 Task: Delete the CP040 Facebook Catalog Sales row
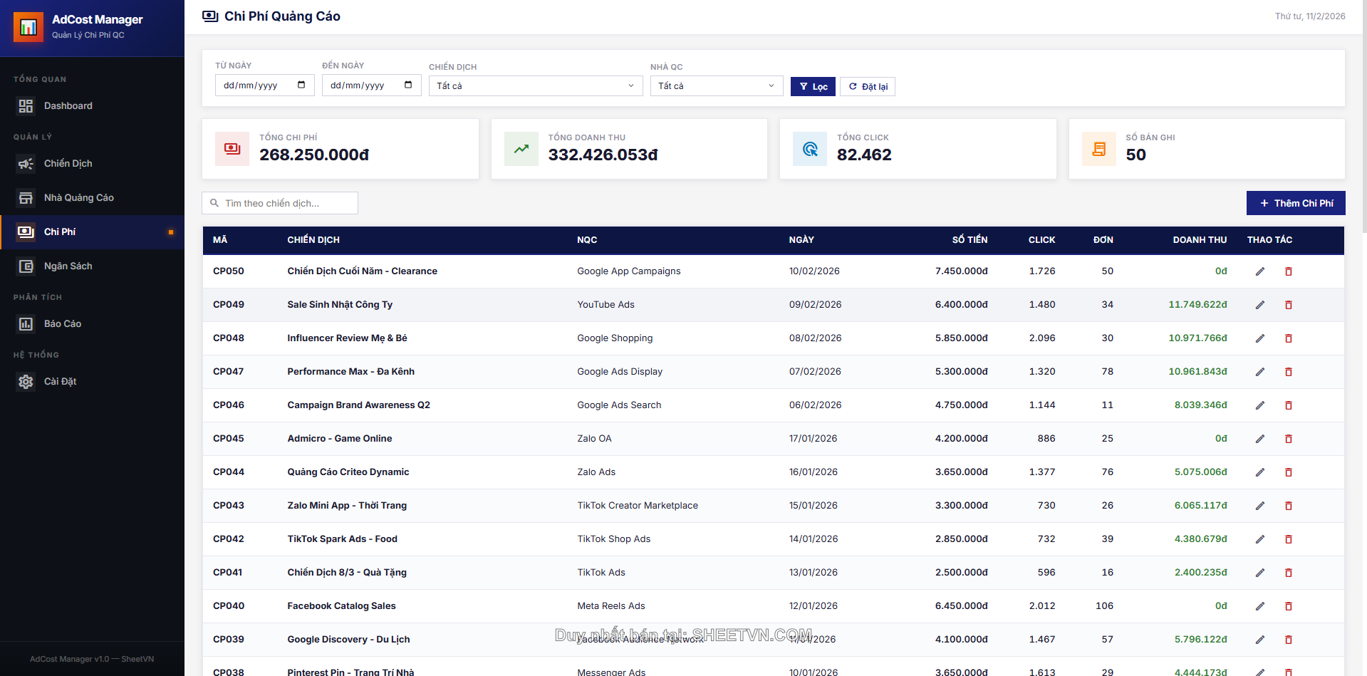pyautogui.click(x=1288, y=606)
